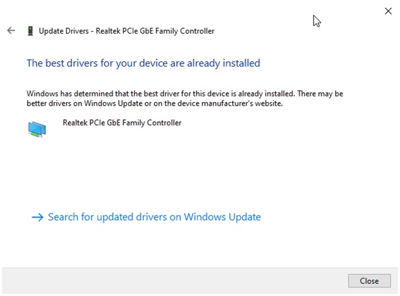
Task: Click the Update Drivers window title text
Action: [126, 31]
